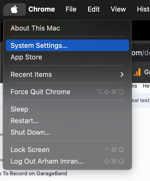Image resolution: width=150 pixels, height=181 pixels.
Task: Select System Settings… from the Apple menu
Action: pos(67,45)
